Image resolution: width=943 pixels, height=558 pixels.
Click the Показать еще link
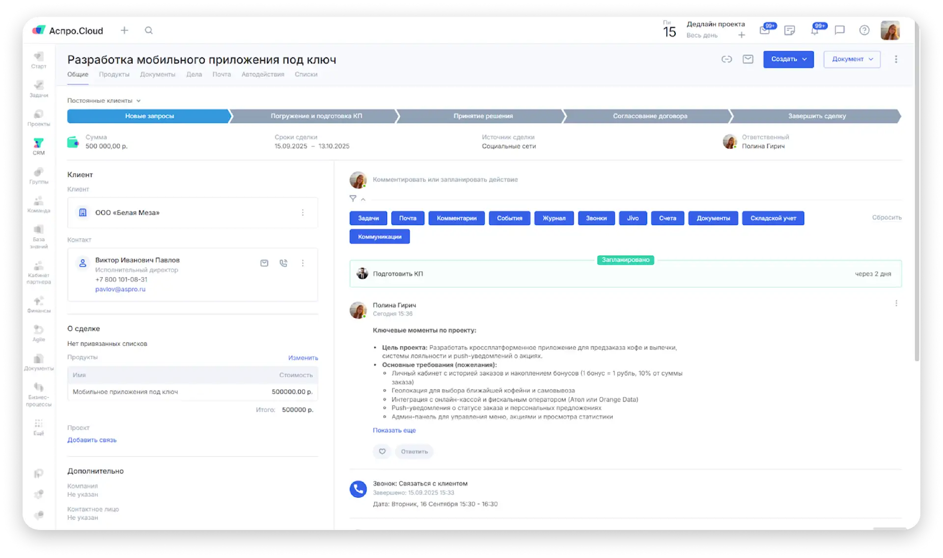(394, 430)
